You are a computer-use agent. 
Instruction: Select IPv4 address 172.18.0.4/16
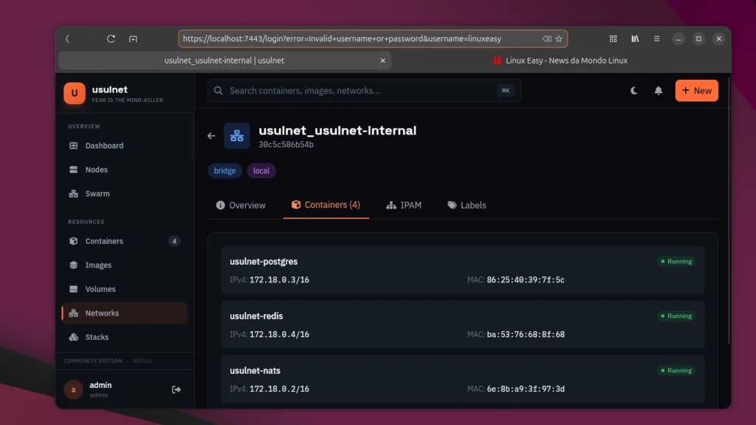[x=279, y=334]
